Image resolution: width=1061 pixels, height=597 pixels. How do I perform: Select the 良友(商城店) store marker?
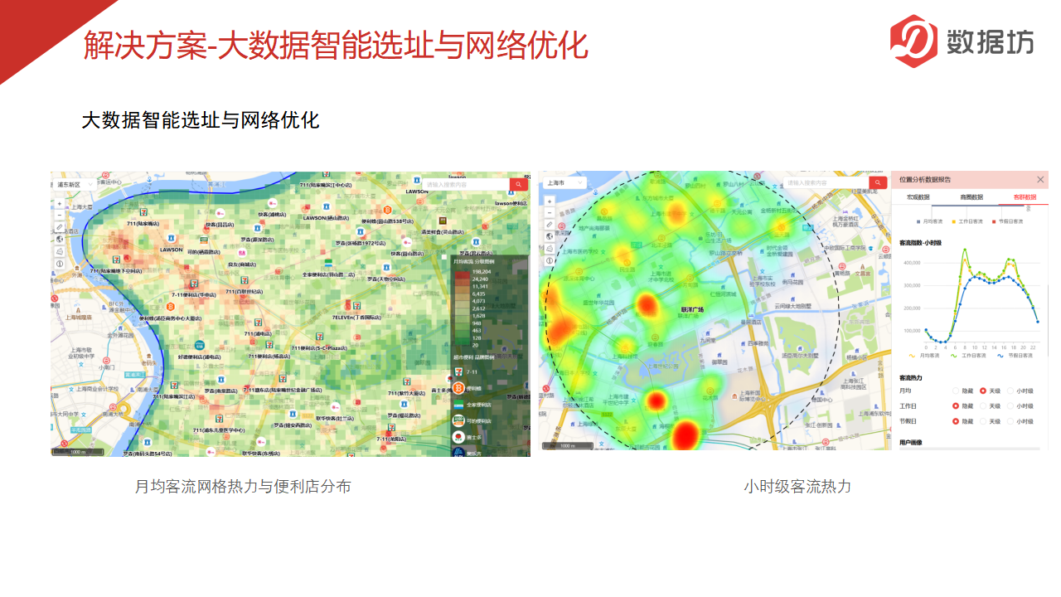pyautogui.click(x=242, y=253)
